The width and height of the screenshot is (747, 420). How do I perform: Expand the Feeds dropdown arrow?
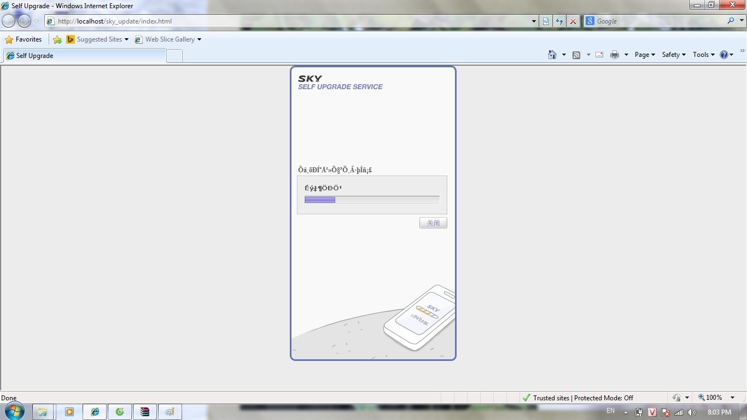(x=588, y=55)
